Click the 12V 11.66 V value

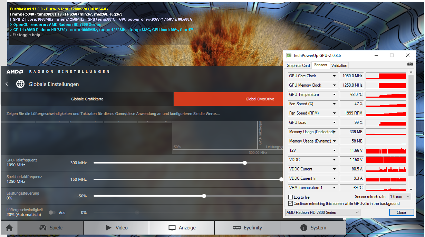pos(352,150)
